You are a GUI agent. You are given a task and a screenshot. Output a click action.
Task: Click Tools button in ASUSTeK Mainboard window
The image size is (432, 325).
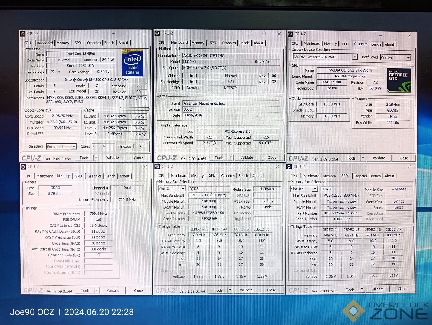pyautogui.click(x=219, y=157)
